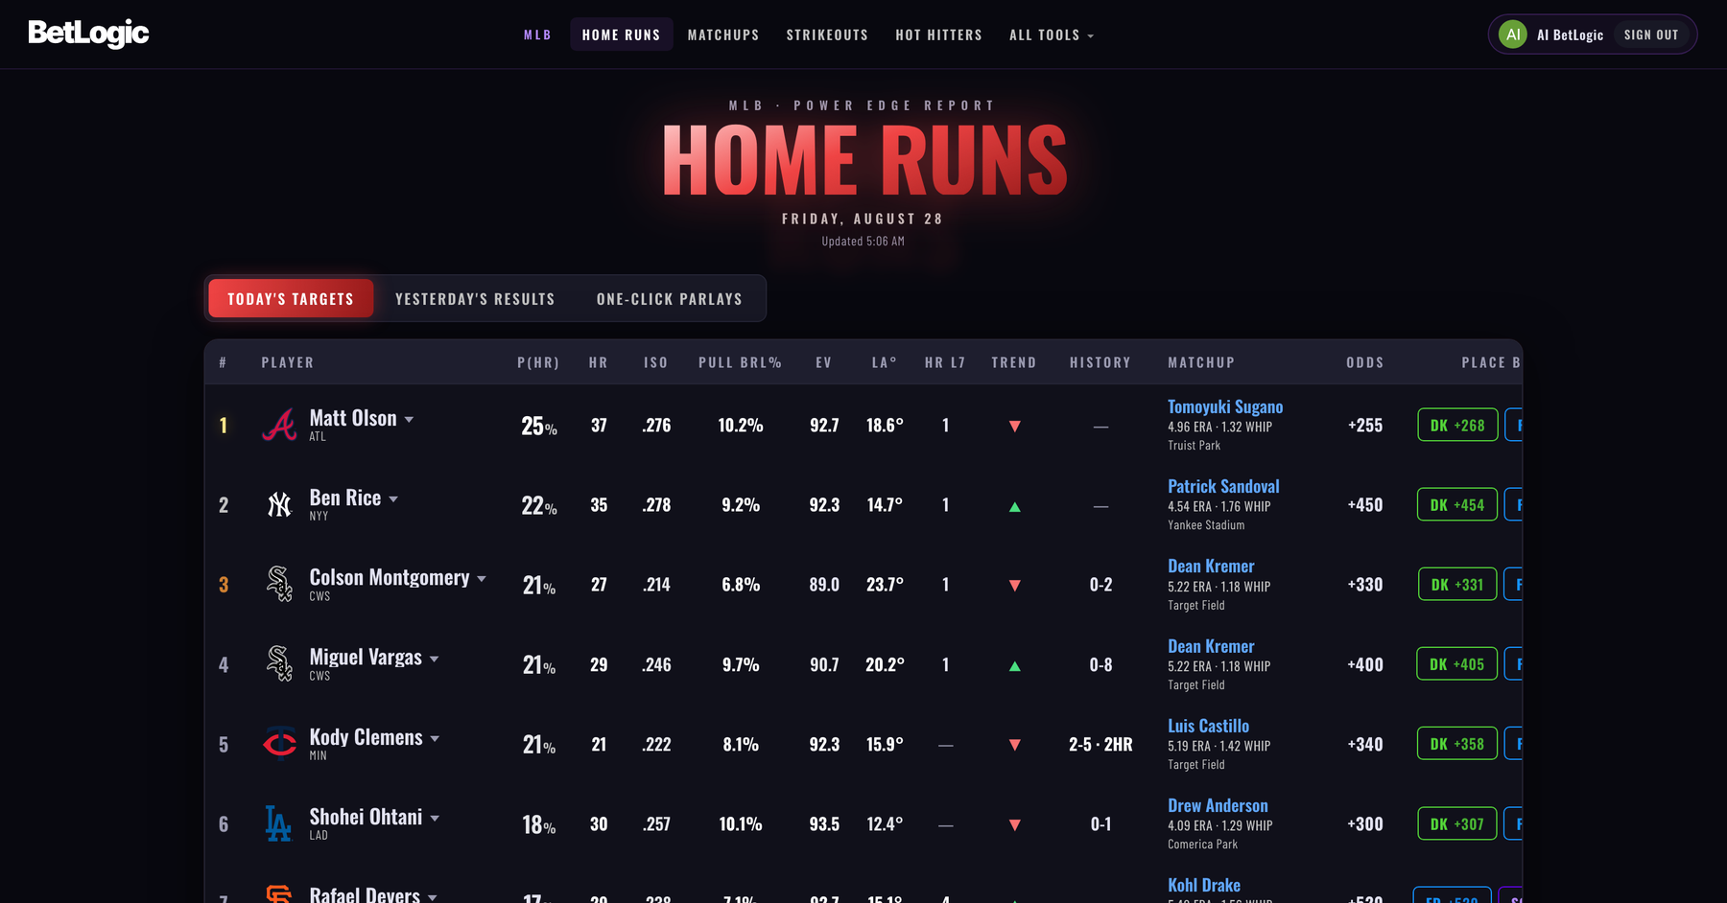The height and width of the screenshot is (903, 1727).
Task: Expand Ben Rice player details
Action: [x=393, y=499]
